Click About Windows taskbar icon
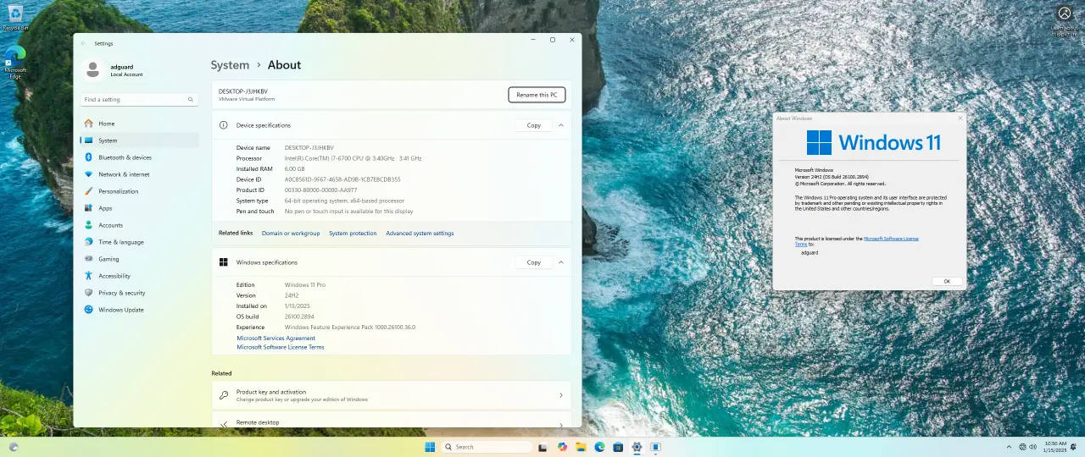 (655, 447)
